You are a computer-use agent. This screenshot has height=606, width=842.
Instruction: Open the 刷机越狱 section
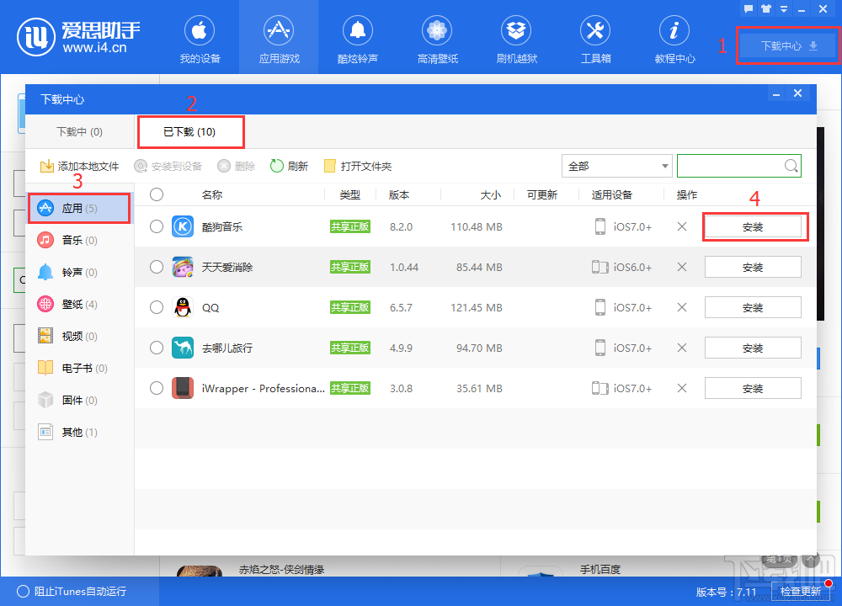pos(516,38)
